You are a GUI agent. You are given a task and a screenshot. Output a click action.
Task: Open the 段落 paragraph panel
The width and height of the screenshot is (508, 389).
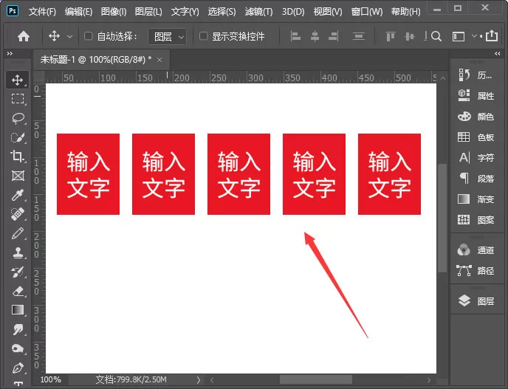476,179
